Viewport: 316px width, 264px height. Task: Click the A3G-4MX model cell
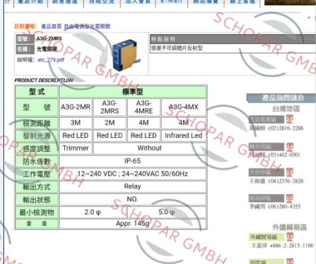pos(184,107)
